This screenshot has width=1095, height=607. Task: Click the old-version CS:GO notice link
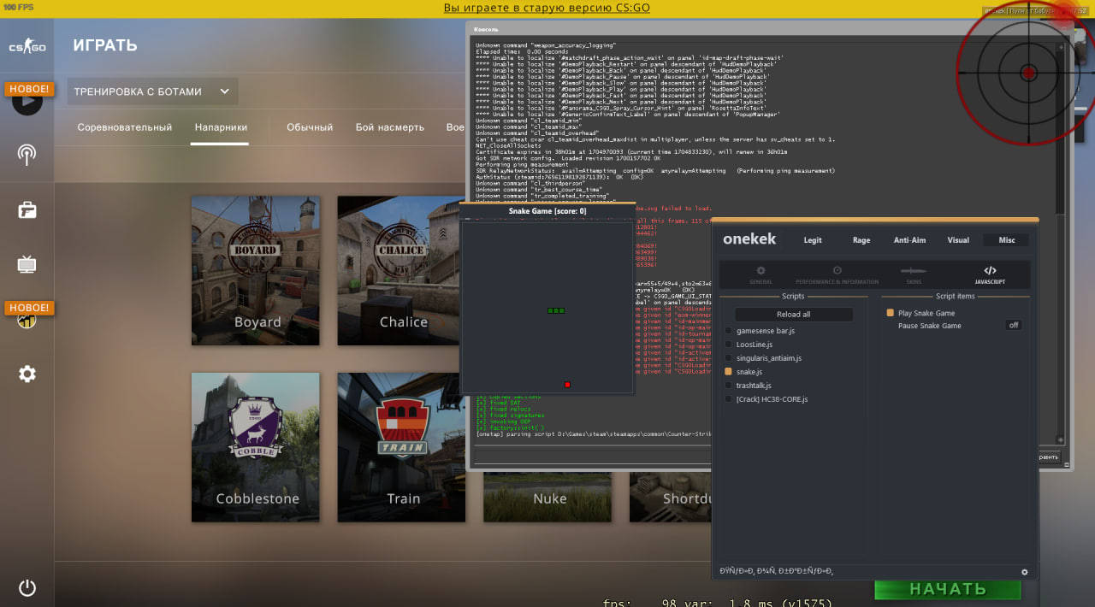point(547,8)
